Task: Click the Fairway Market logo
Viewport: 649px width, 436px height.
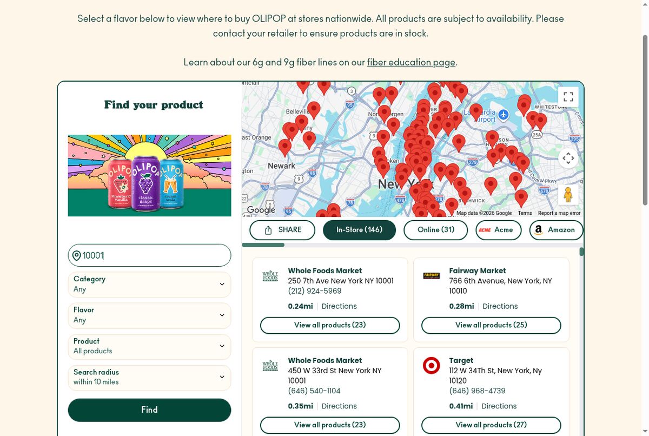Action: [431, 275]
